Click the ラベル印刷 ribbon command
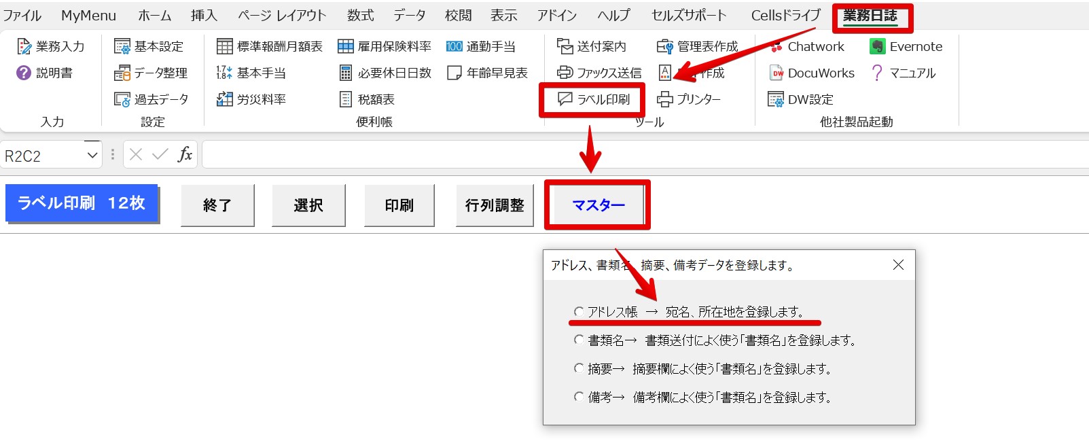 593,99
